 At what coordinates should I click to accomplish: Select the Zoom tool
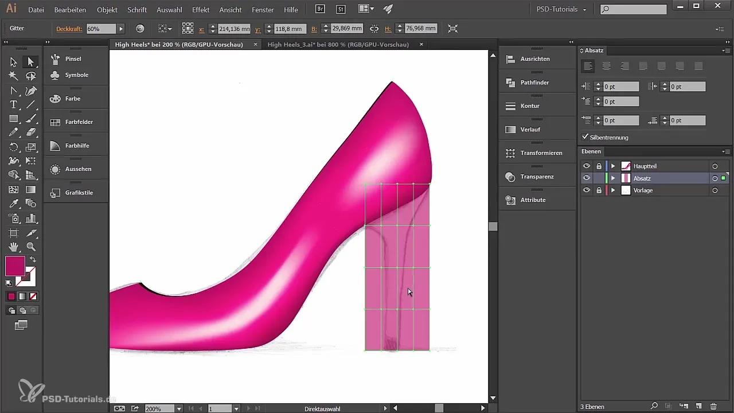[x=31, y=247]
